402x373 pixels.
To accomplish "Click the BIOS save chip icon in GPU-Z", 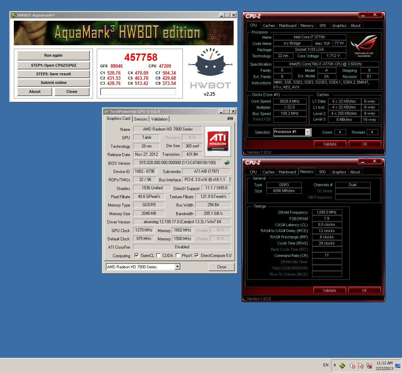I will pyautogui.click(x=227, y=162).
